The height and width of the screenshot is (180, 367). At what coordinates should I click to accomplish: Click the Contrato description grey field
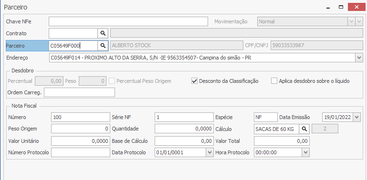point(237,33)
